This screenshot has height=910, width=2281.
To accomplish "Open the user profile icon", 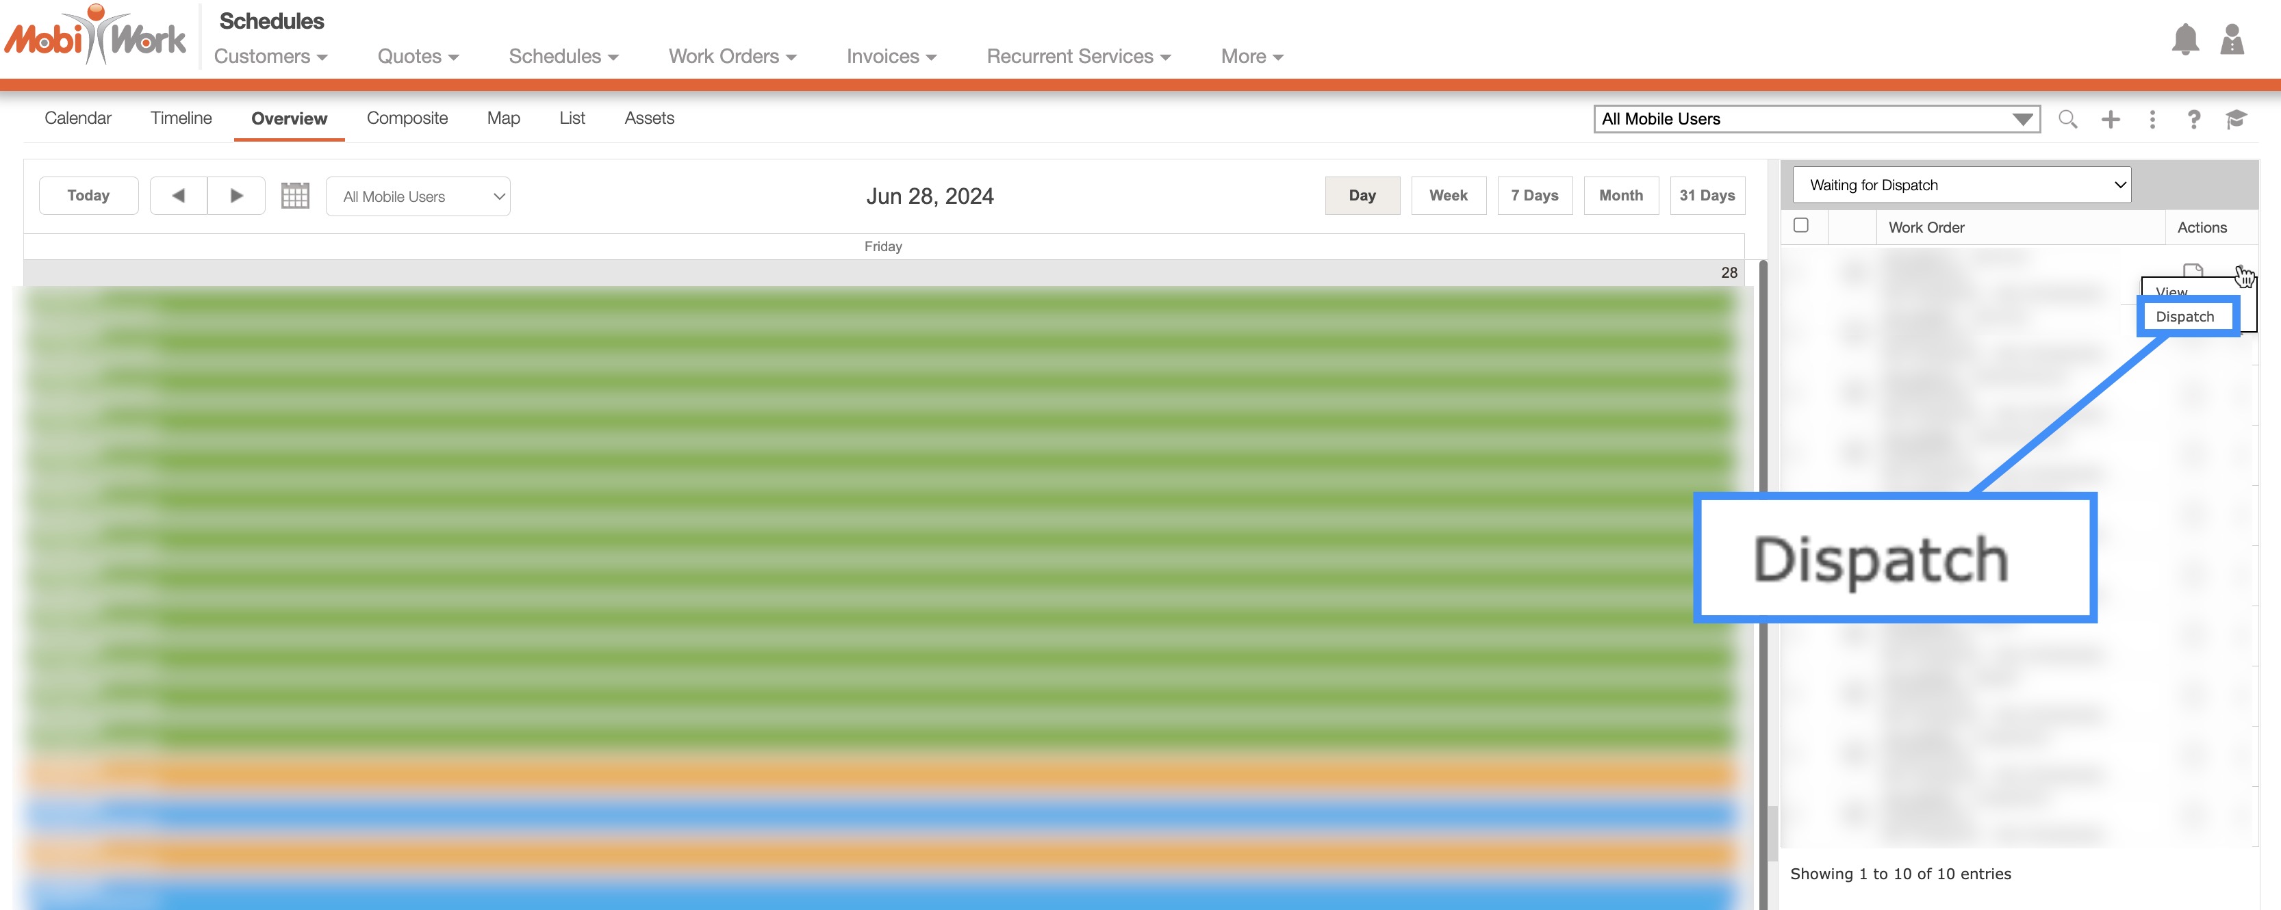I will (x=2232, y=40).
